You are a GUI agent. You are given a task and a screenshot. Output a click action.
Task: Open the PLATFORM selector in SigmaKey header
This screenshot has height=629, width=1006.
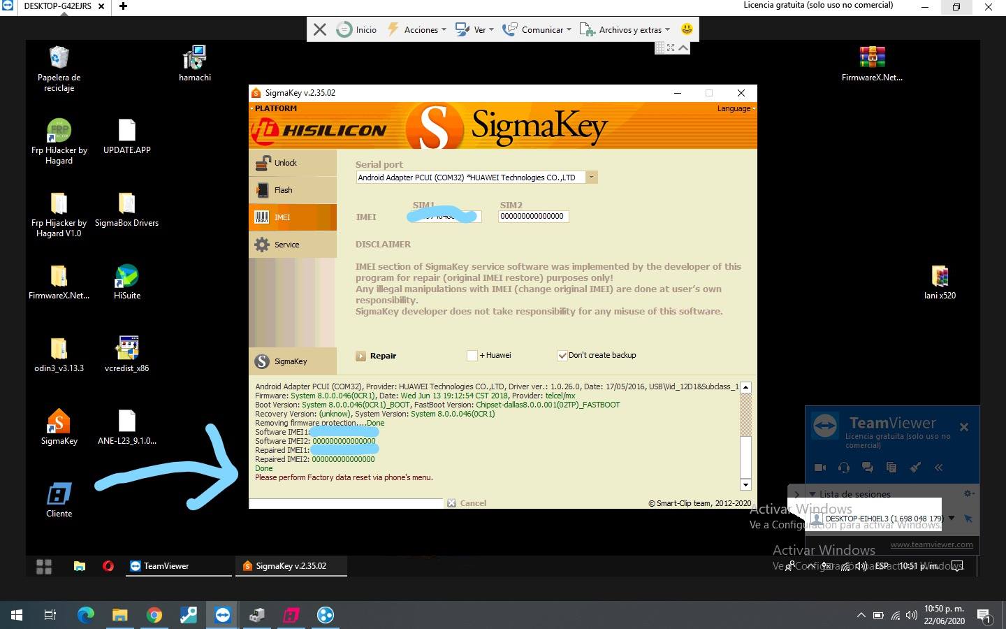click(x=274, y=108)
